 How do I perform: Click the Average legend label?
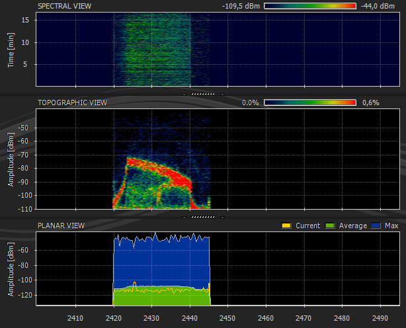click(352, 225)
